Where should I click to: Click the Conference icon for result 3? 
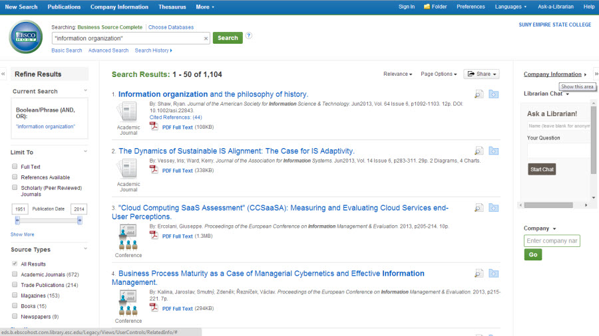coord(128,237)
